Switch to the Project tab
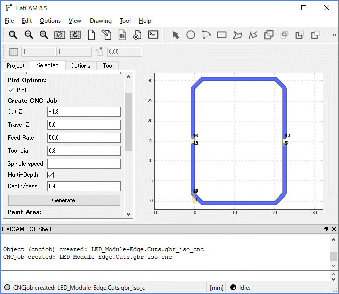The width and height of the screenshot is (339, 294). pyautogui.click(x=15, y=66)
